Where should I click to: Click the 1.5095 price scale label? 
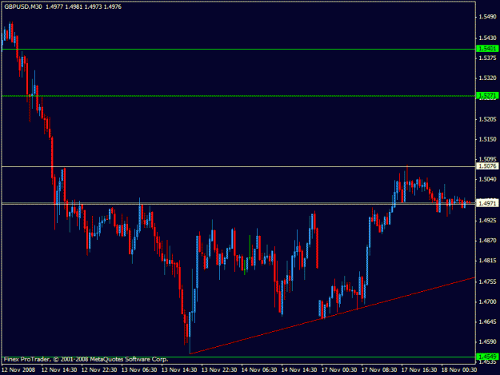[487, 159]
